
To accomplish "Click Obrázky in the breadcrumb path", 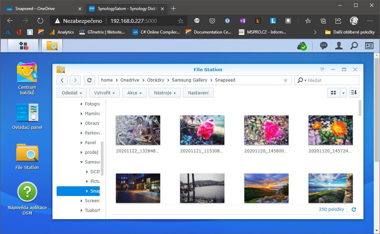I will click(156, 80).
